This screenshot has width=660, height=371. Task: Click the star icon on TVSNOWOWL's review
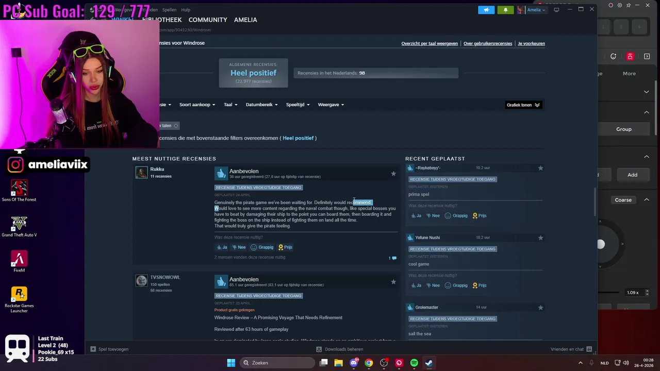click(x=393, y=282)
